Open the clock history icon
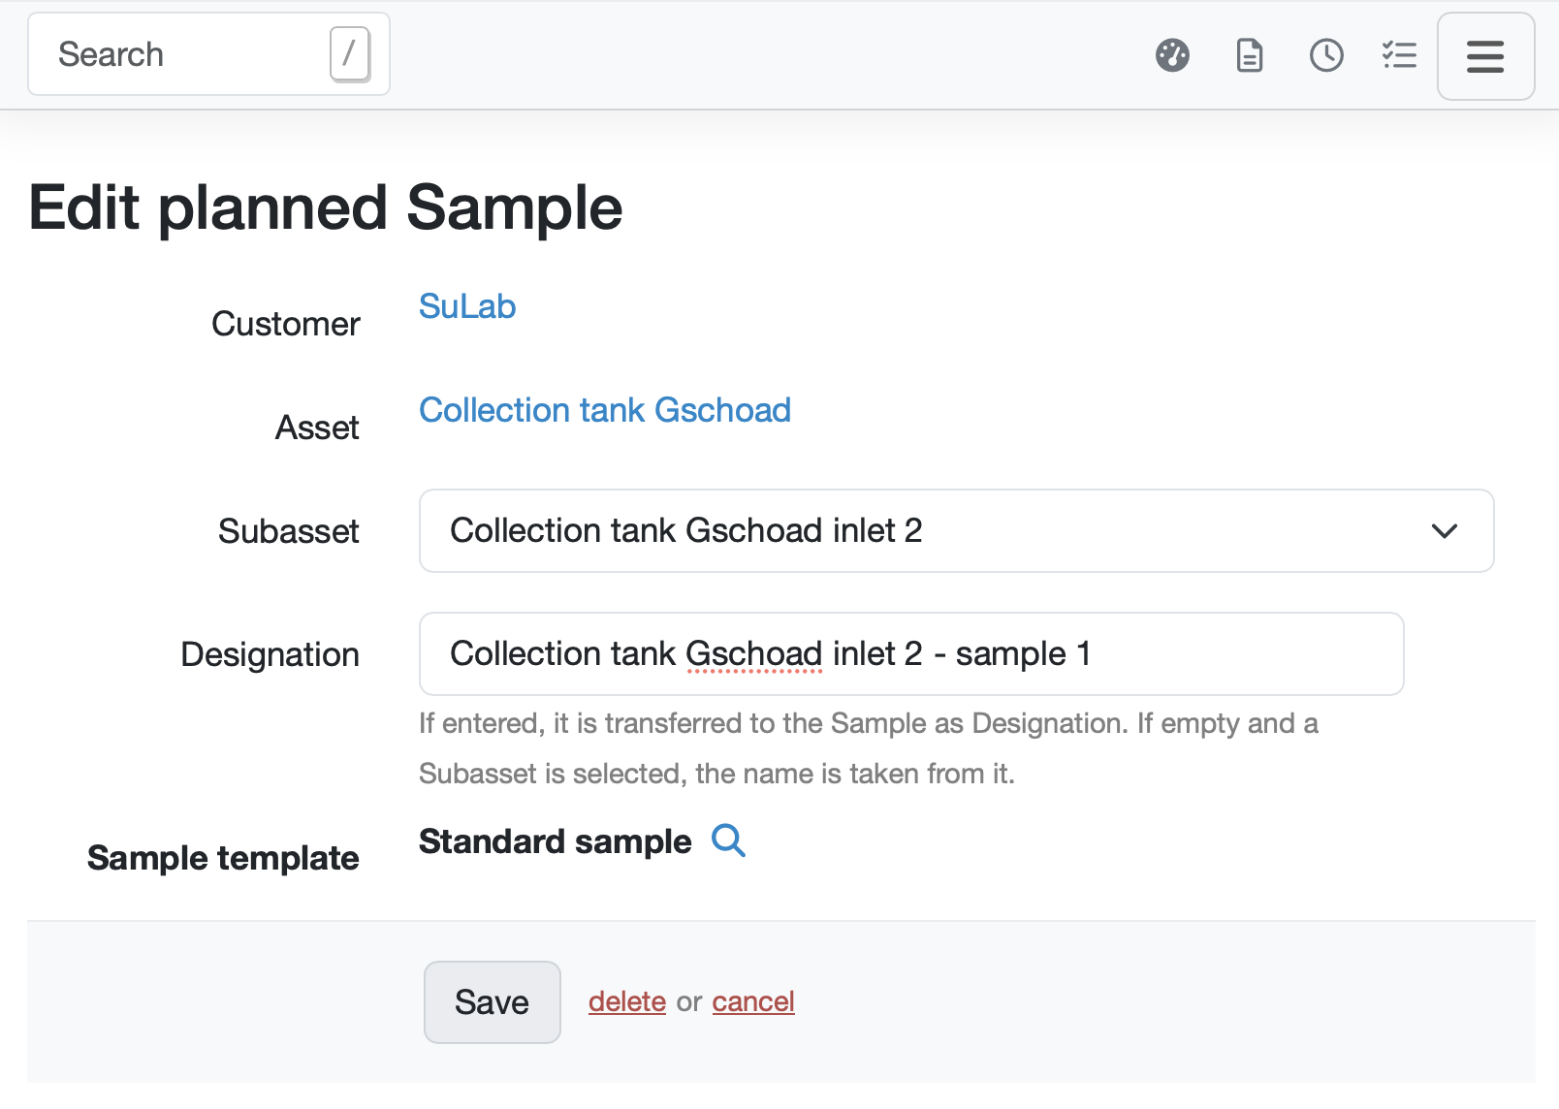Screen dimensions: 1559x1109 pos(1326,55)
